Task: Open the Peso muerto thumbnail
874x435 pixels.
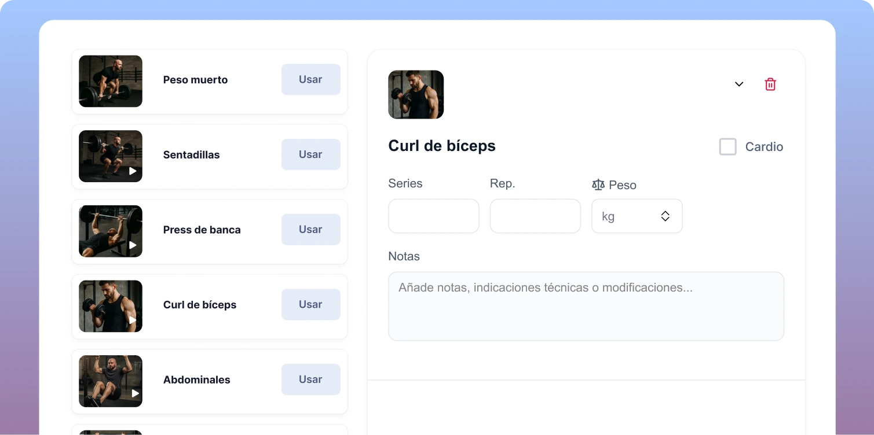Action: (x=111, y=81)
